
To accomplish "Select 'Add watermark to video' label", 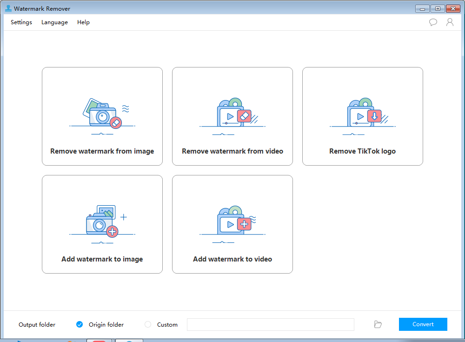I will [x=232, y=259].
